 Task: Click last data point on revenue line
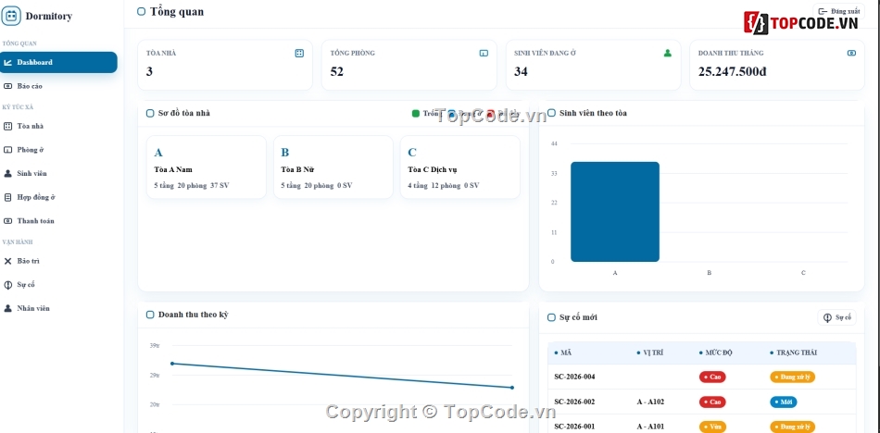(x=512, y=388)
